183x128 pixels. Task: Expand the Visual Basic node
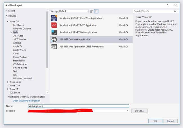[8, 82]
